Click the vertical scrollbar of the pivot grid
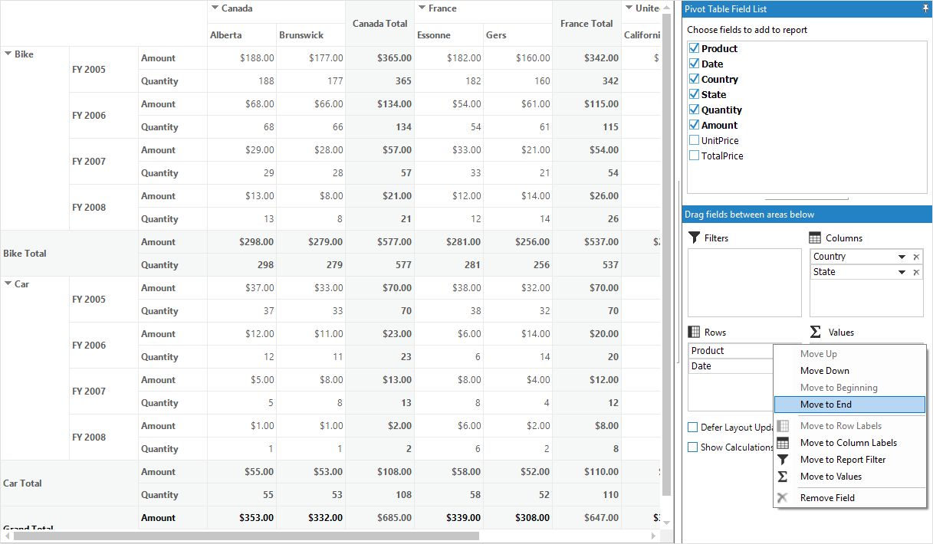Screen dimensions: 933x544 tap(666, 253)
